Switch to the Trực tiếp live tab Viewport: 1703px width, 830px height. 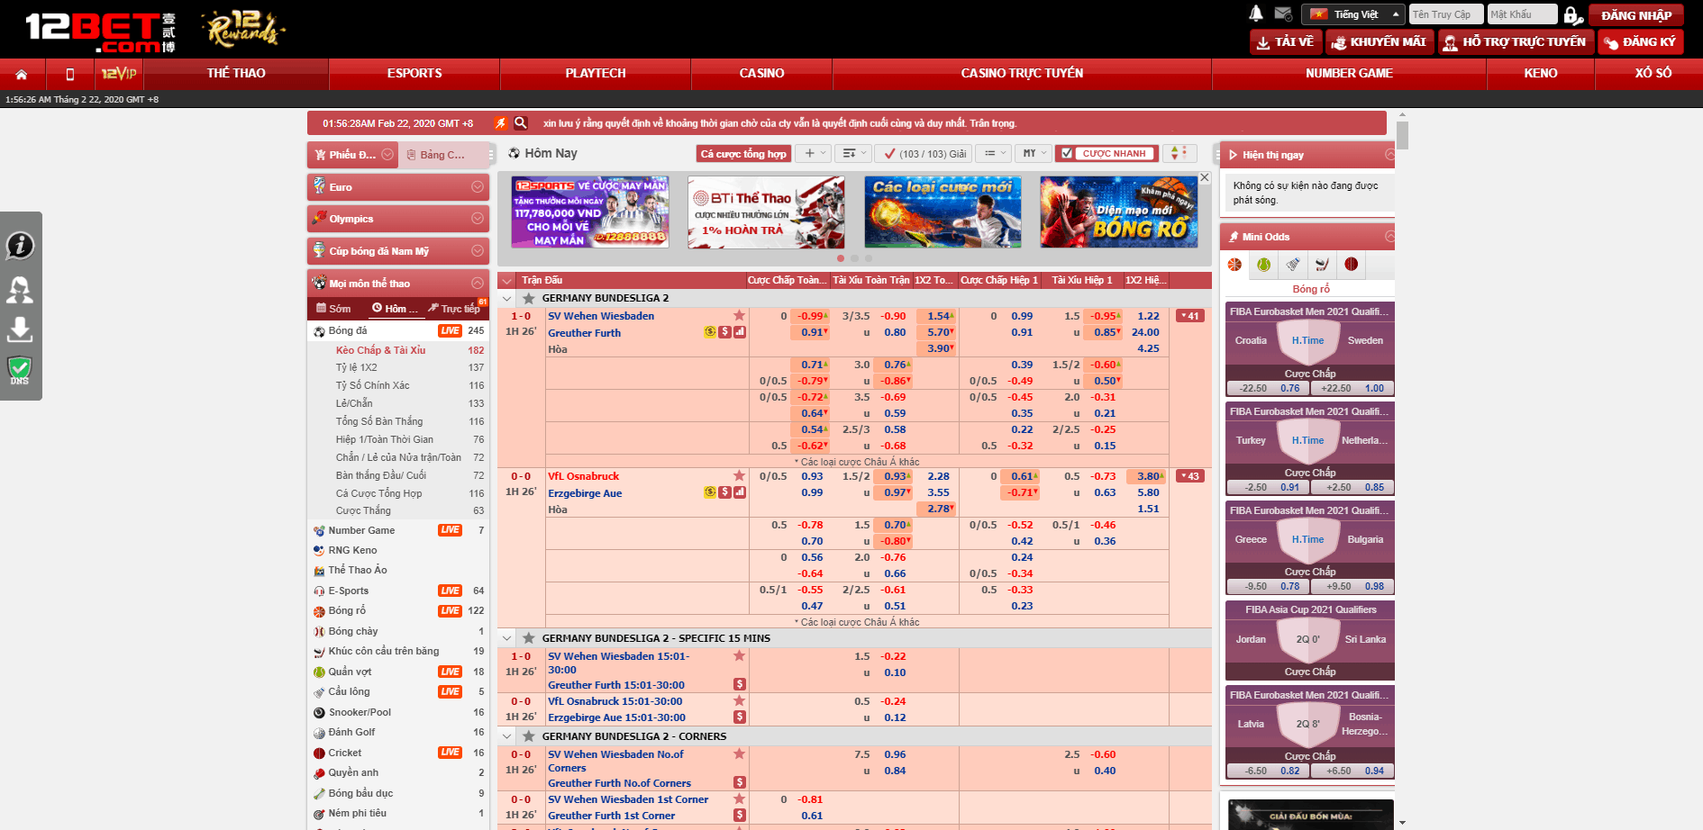pos(455,309)
